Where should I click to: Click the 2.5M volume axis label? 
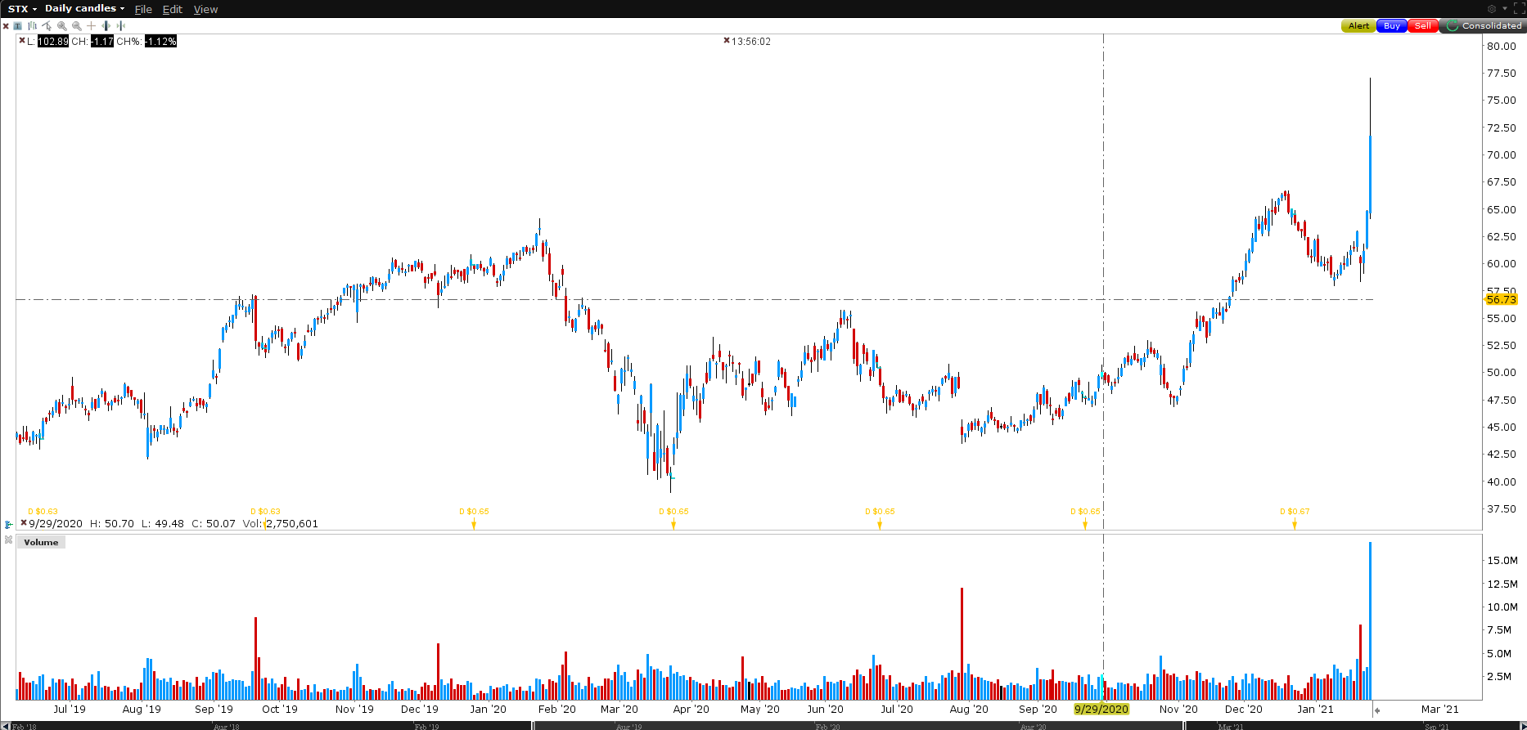1499,677
